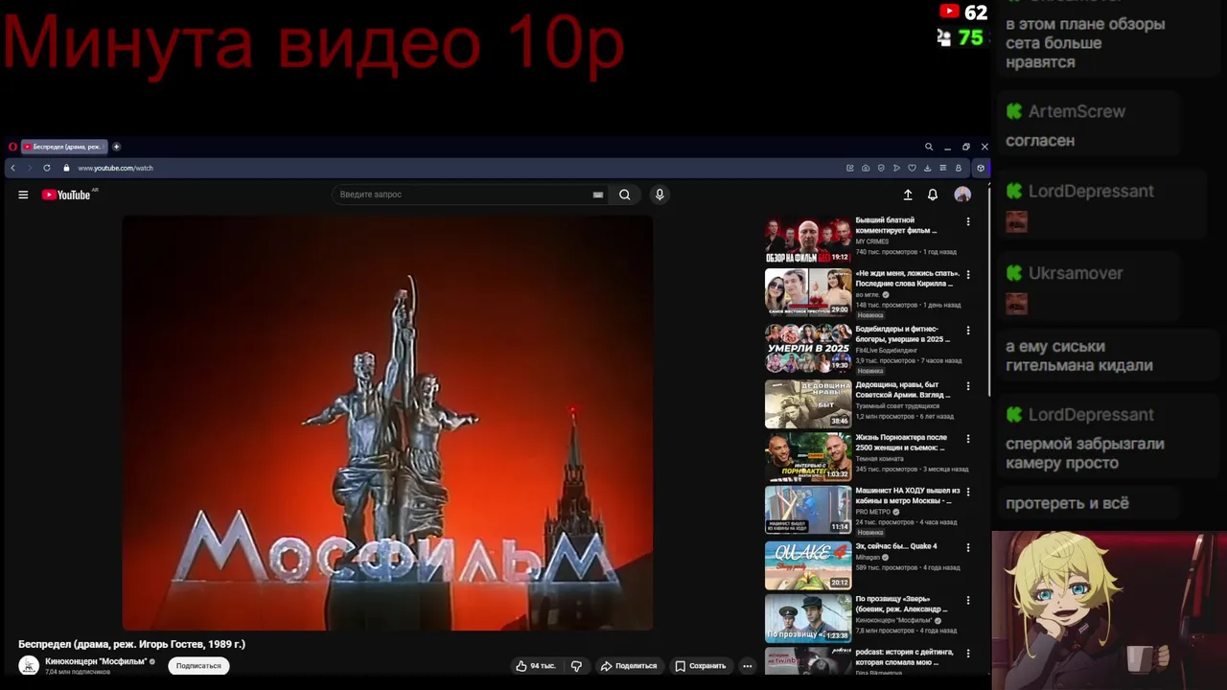Take a snapshot with camera icon
Viewport: 1227px width, 690px height.
[x=866, y=168]
